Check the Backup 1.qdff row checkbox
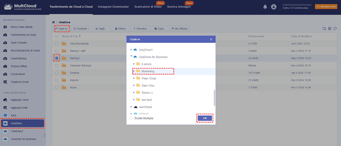Screen dimensions: 341x146 [x=57, y=51]
